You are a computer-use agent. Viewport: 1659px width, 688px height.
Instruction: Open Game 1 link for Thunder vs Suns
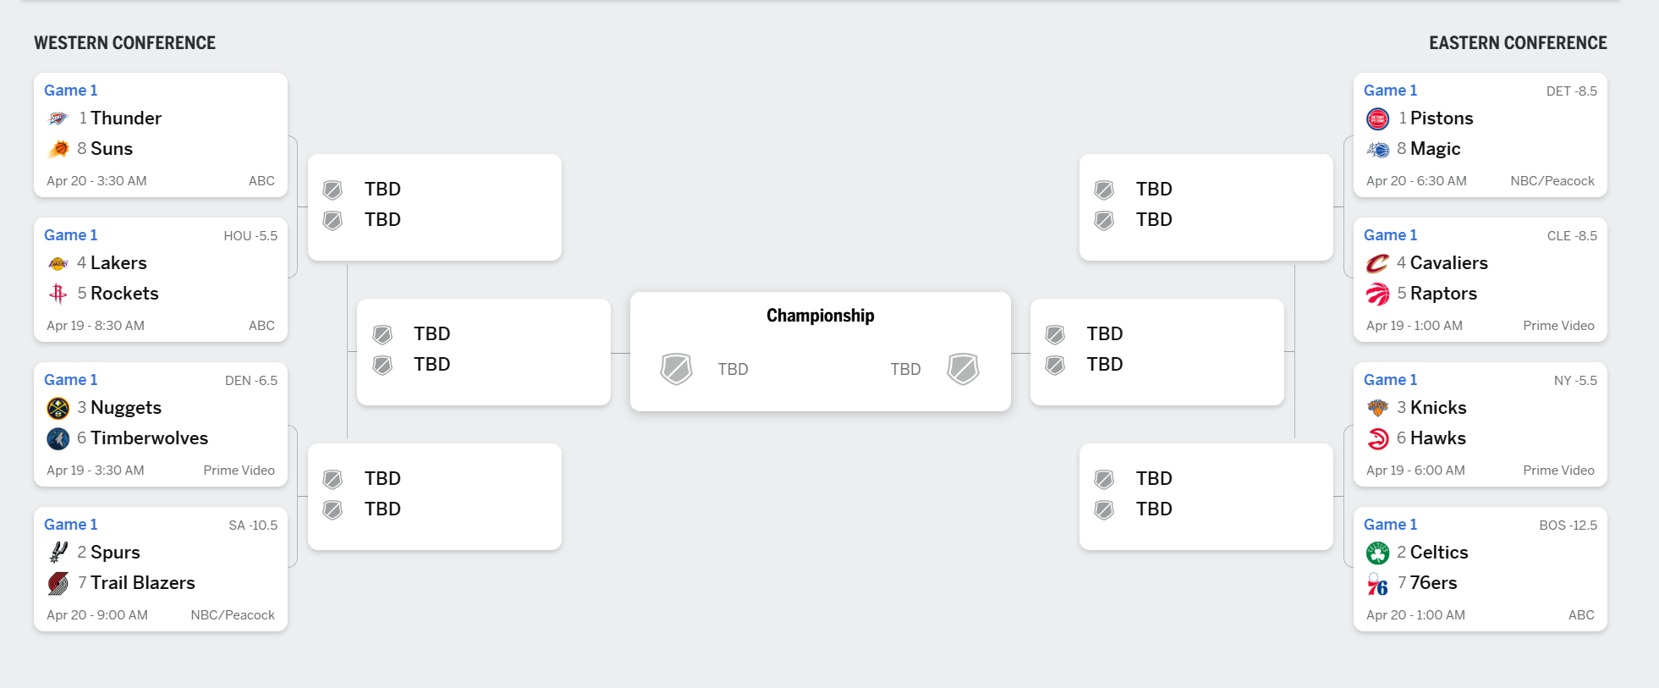70,91
